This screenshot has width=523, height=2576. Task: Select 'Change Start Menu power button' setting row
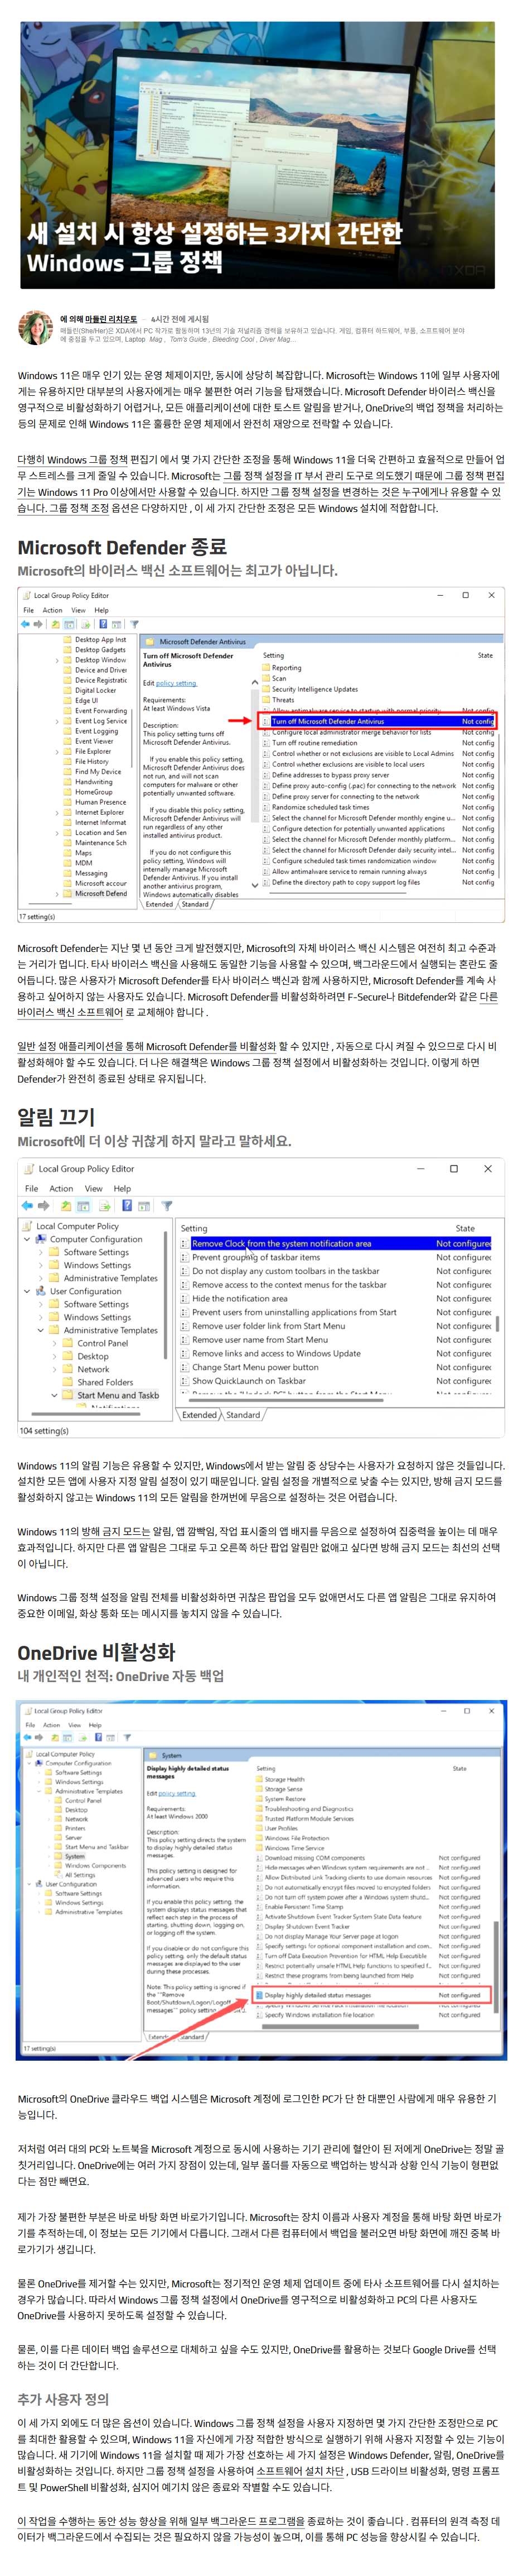335,1367
